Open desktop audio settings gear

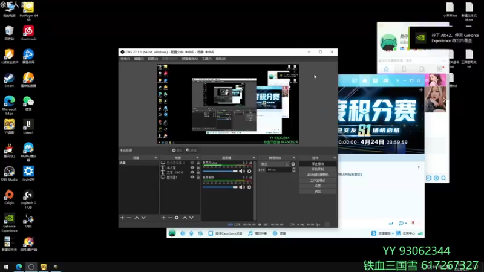(x=249, y=187)
